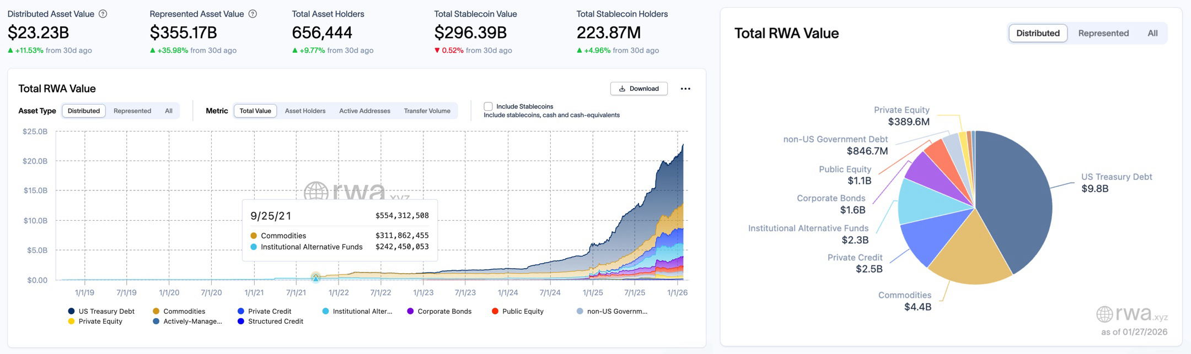Switch metric to Transfer Volume

[x=427, y=111]
